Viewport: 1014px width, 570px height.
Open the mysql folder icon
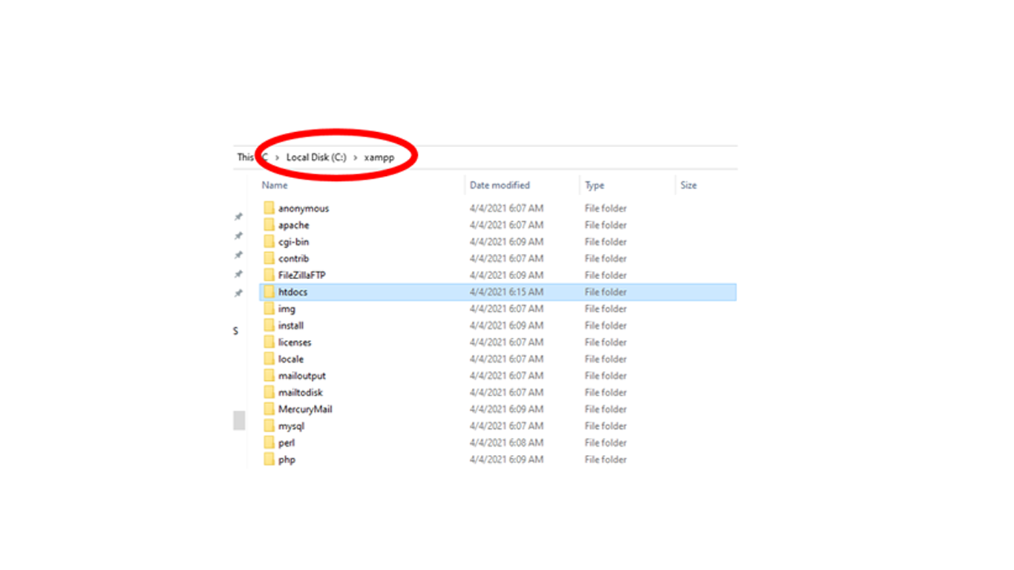[x=271, y=425]
